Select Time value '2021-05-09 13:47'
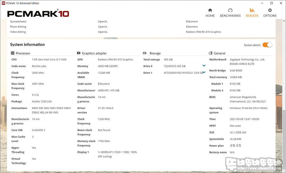 pyautogui.click(x=240, y=119)
